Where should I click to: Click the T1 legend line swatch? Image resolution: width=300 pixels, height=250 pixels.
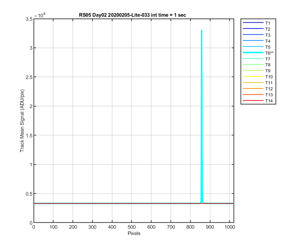[x=253, y=23]
